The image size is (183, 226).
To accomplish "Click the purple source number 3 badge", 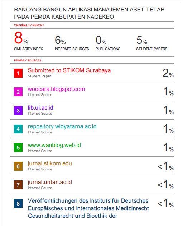I will [x=18, y=111].
